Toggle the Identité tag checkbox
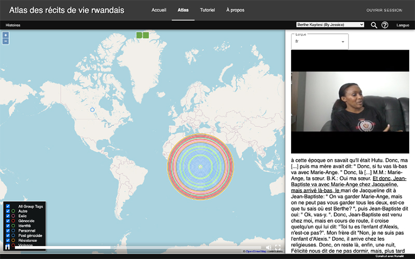Image resolution: width=415 pixels, height=259 pixels. coord(8,226)
